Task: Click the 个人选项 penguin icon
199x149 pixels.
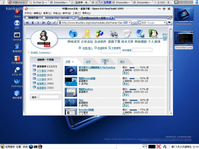Action: pyautogui.click(x=153, y=33)
